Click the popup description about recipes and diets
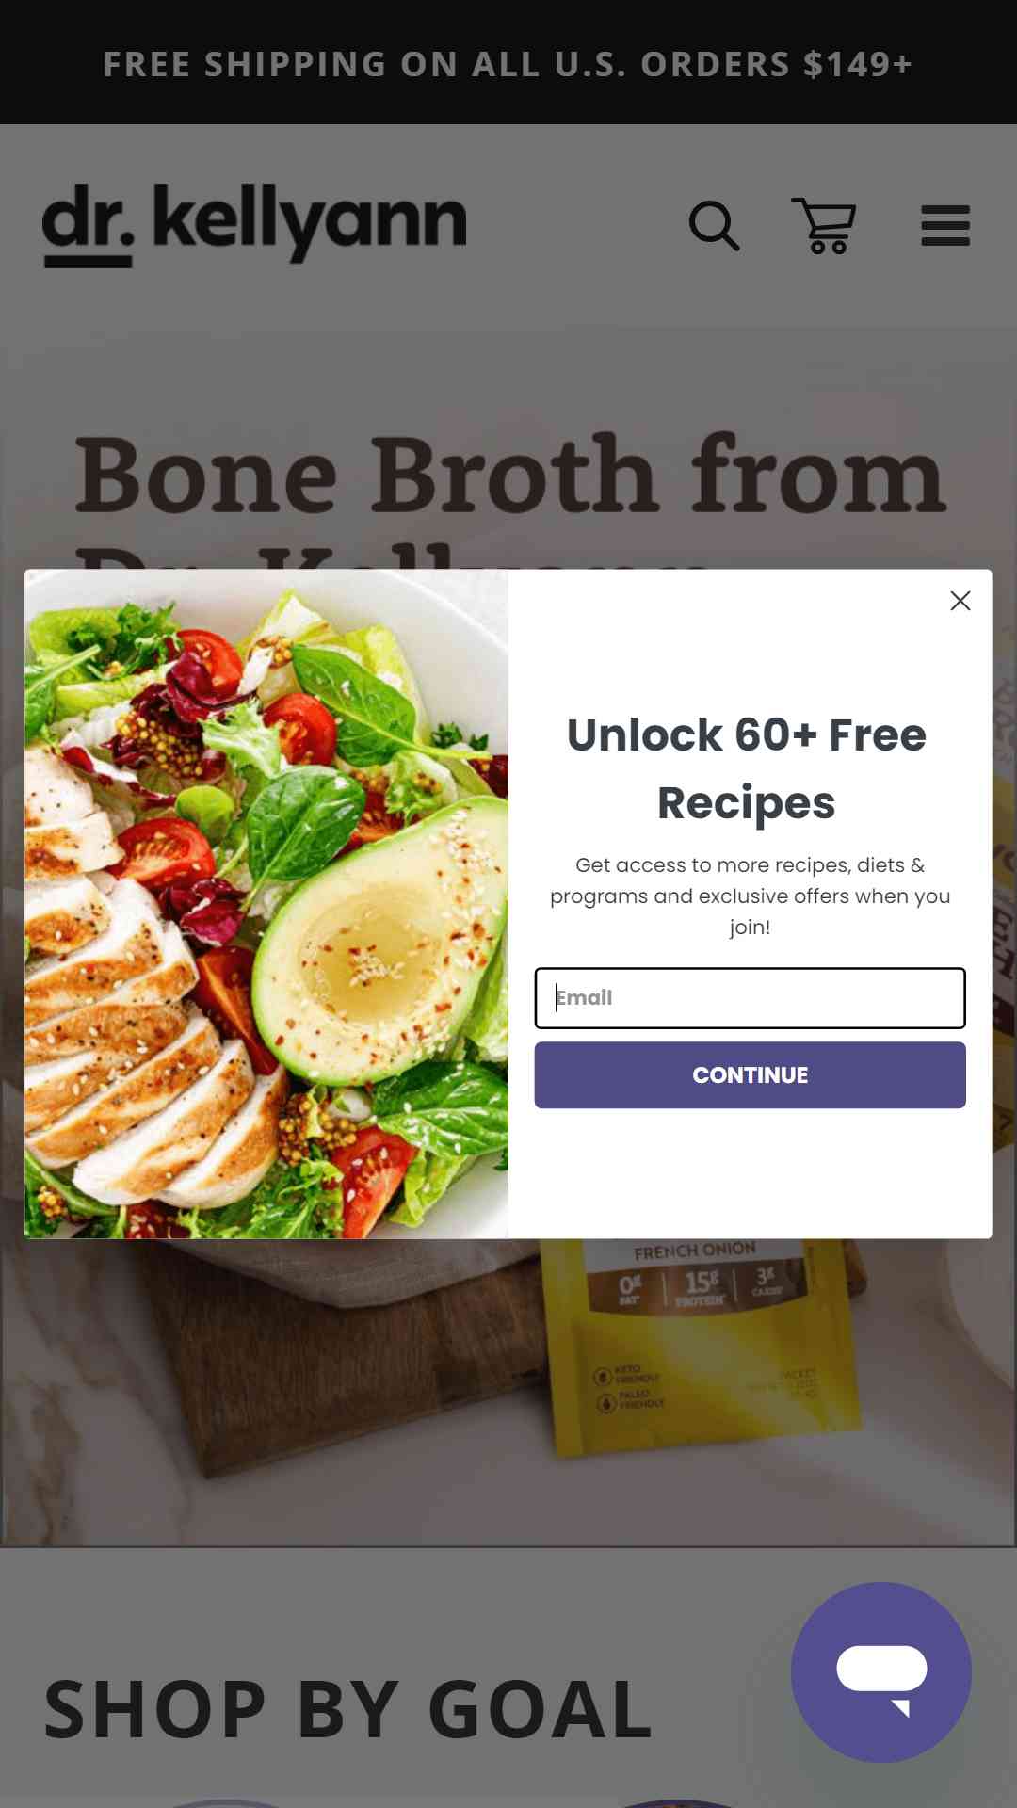Screen dimensions: 1017x1808 click(751, 896)
